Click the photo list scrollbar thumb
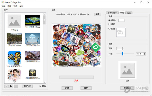The height and width of the screenshot is (96, 152). tap(44, 20)
